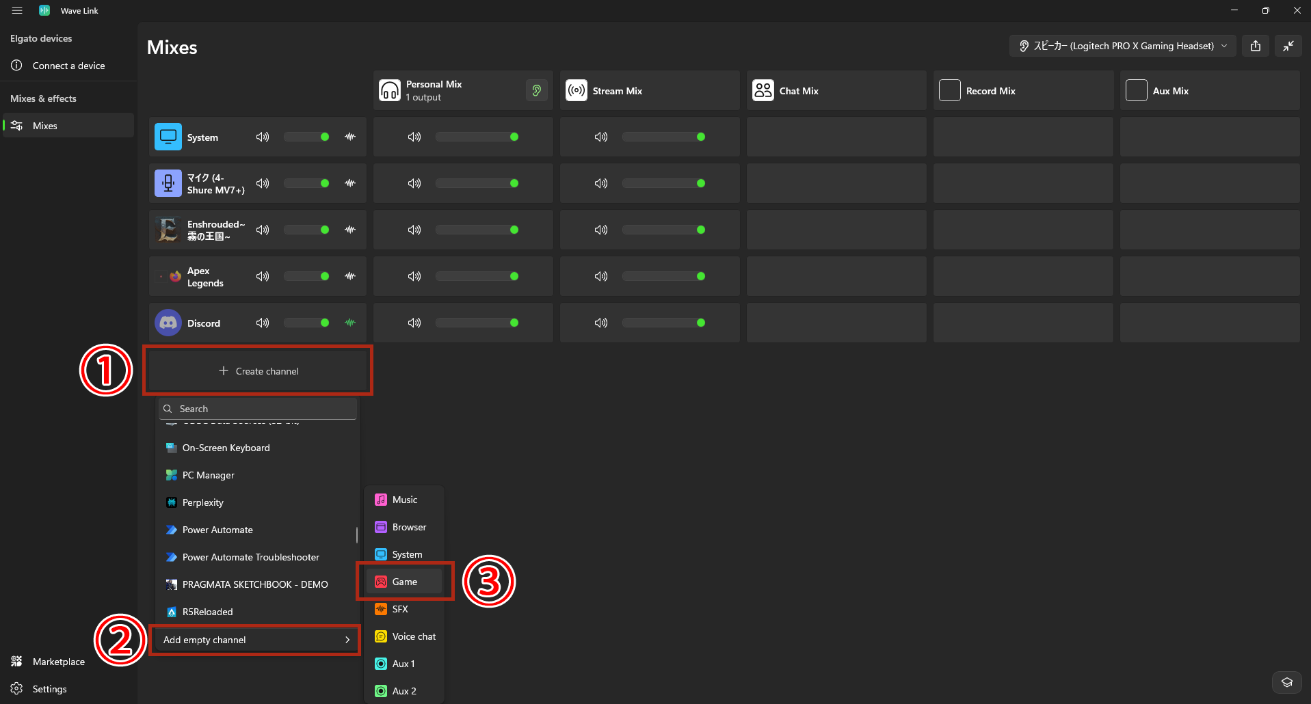
Task: Add an empty Aux 2 channel
Action: pyautogui.click(x=404, y=691)
